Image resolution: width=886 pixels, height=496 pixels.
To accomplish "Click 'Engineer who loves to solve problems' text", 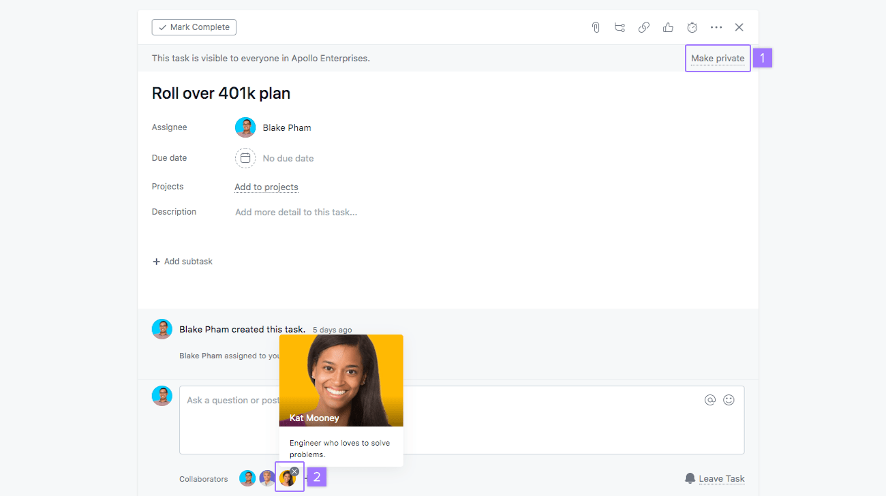I will 340,448.
